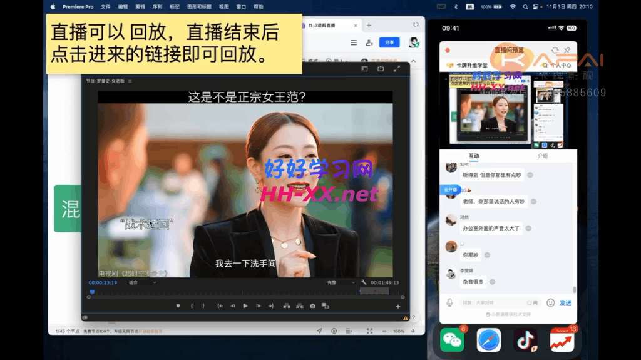Image resolution: width=641 pixels, height=360 pixels.
Task: Go to In point in monitor
Action: click(220, 306)
